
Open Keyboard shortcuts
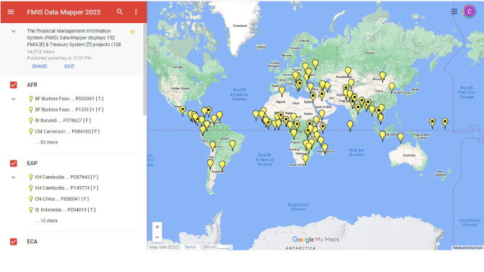tap(467, 247)
